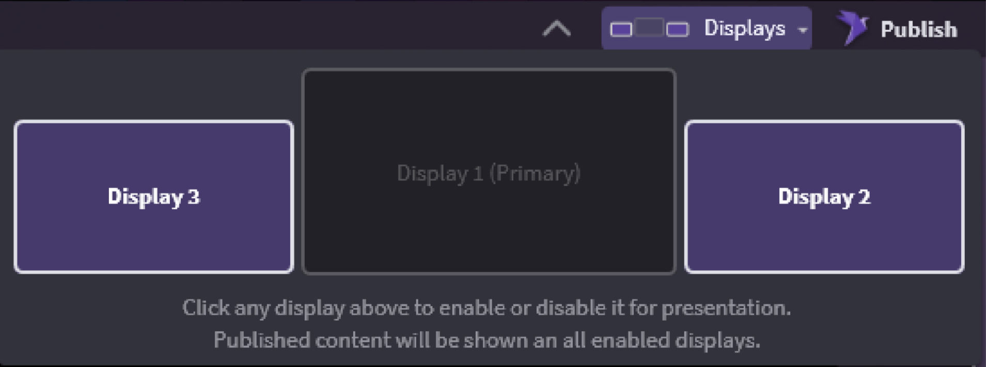The width and height of the screenshot is (986, 367).
Task: Click the "Click any display above" hint text
Action: pyautogui.click(x=486, y=308)
